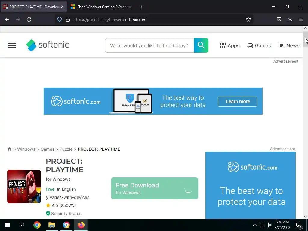
Task: Open the Windows breadcrumb link
Action: click(x=26, y=149)
